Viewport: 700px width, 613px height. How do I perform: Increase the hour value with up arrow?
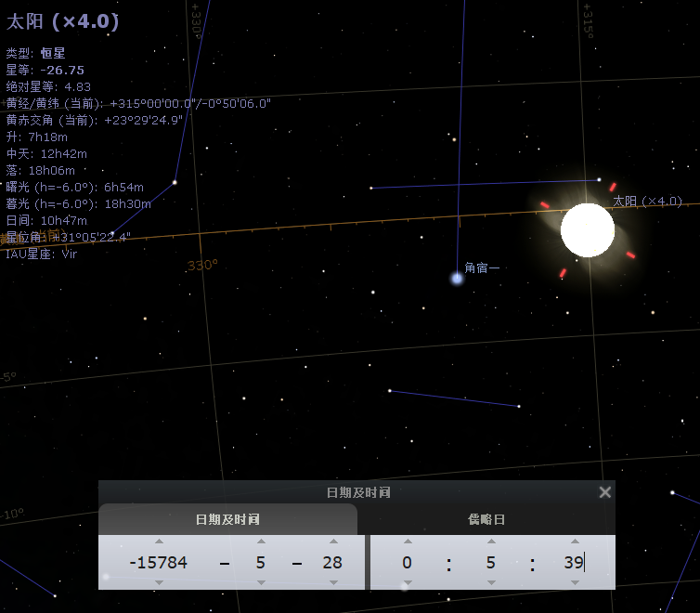click(408, 541)
